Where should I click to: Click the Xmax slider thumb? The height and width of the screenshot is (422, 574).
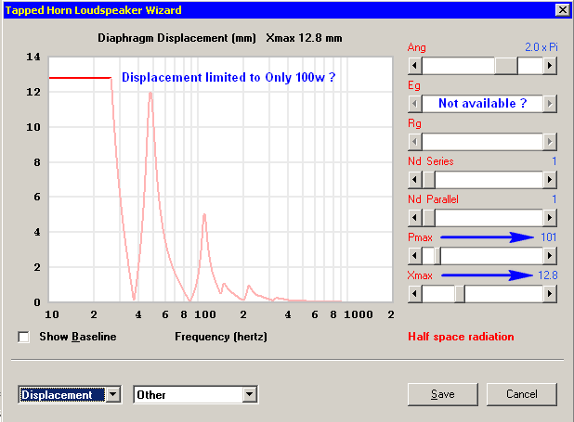click(x=460, y=294)
